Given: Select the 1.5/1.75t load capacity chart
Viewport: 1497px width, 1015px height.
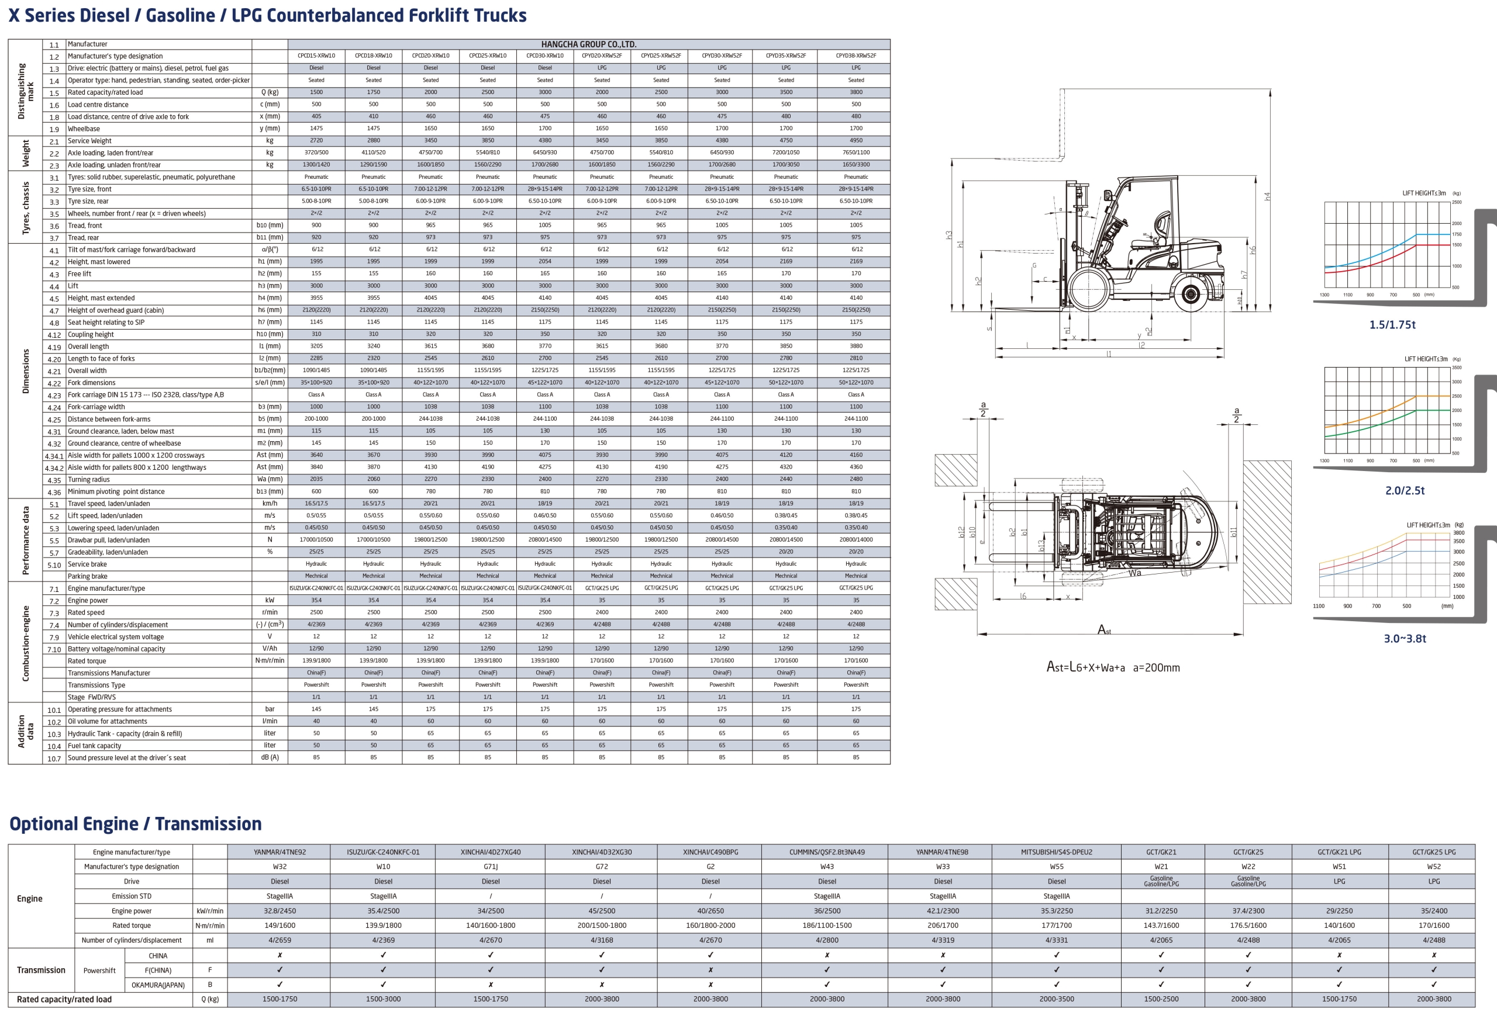Looking at the screenshot, I should [1388, 245].
